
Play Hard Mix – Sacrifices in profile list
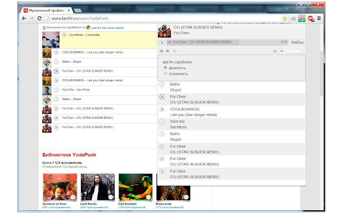click(x=56, y=90)
